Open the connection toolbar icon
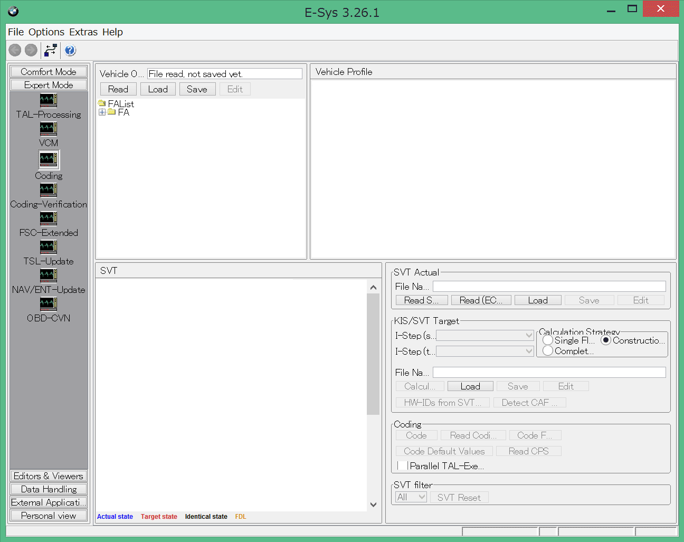 pyautogui.click(x=51, y=50)
